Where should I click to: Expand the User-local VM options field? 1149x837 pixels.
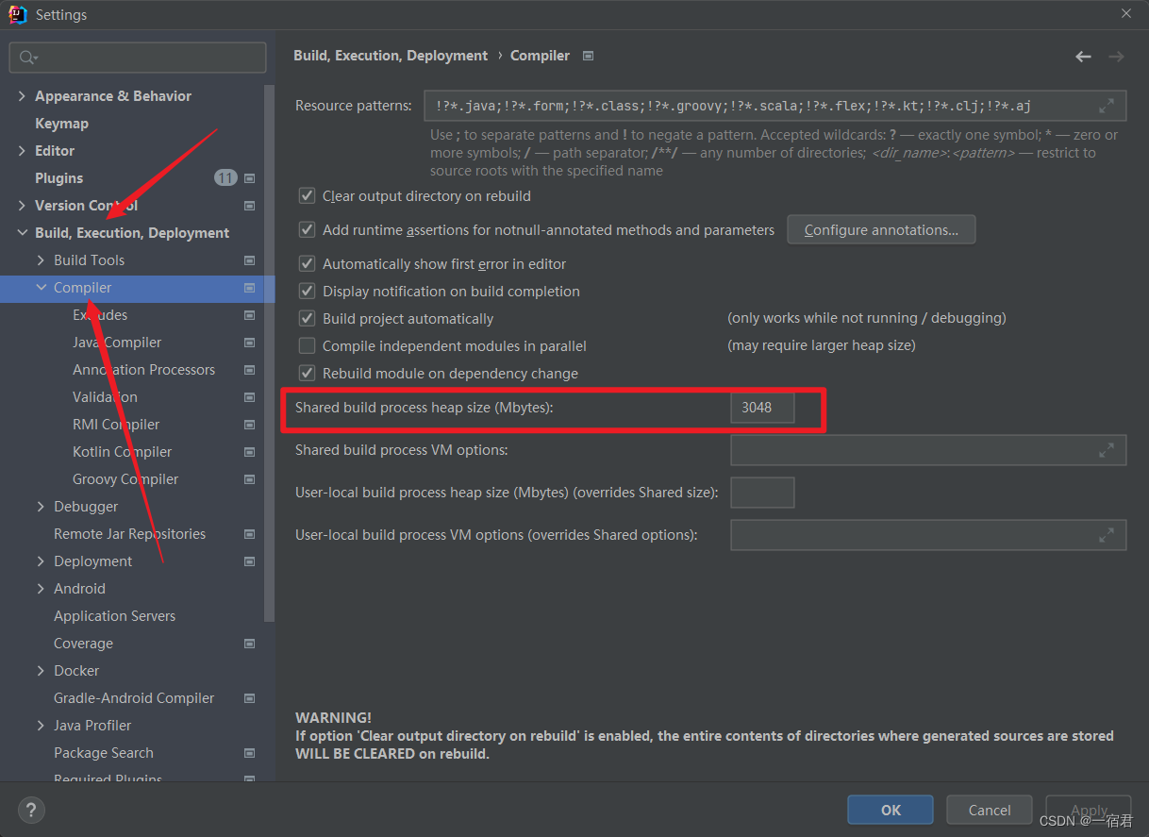click(x=1107, y=535)
